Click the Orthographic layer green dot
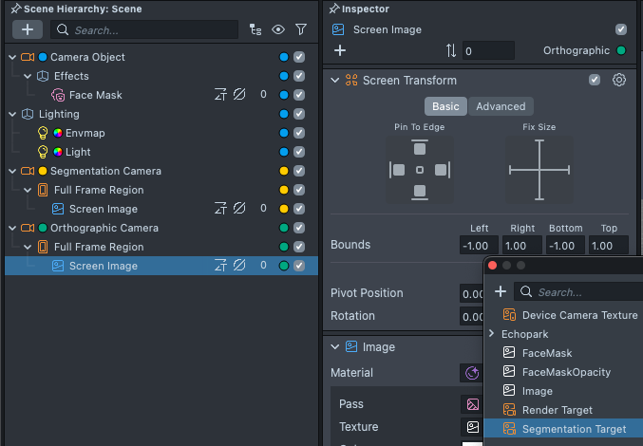Viewport: 643px width, 446px height. (x=621, y=50)
